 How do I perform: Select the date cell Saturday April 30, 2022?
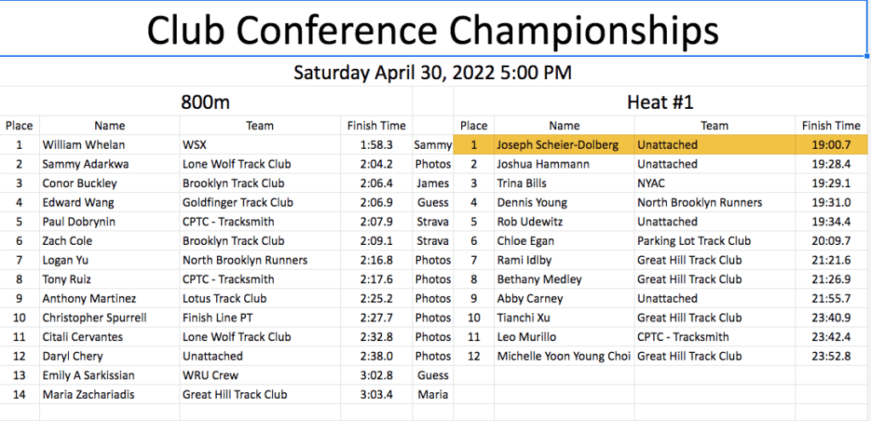(x=433, y=72)
